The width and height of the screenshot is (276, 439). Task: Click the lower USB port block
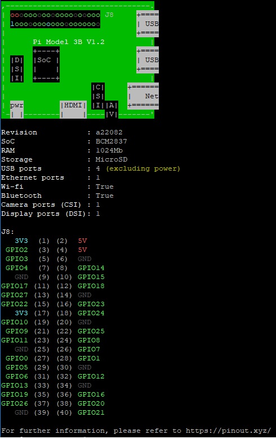point(148,60)
